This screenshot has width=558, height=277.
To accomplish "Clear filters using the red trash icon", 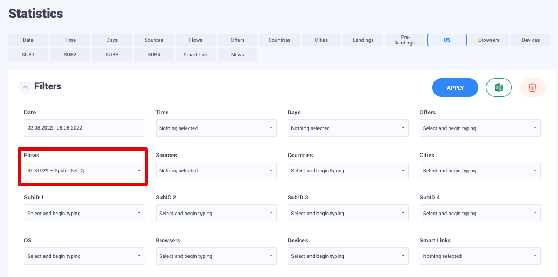I will pyautogui.click(x=532, y=87).
